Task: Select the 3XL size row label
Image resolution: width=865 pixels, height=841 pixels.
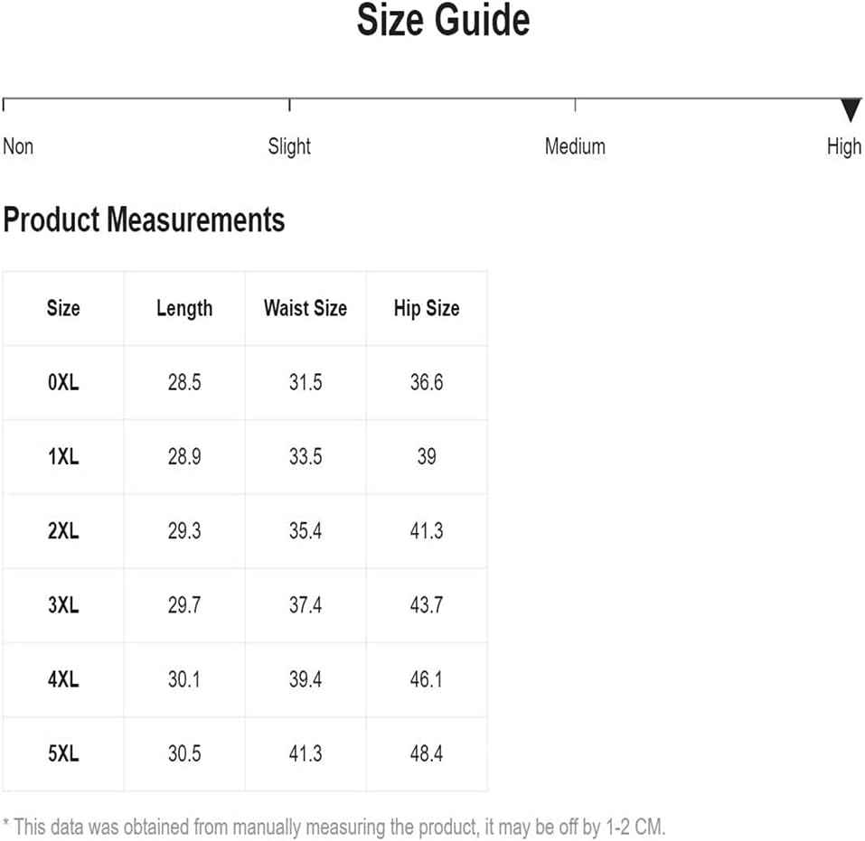Action: pos(63,605)
